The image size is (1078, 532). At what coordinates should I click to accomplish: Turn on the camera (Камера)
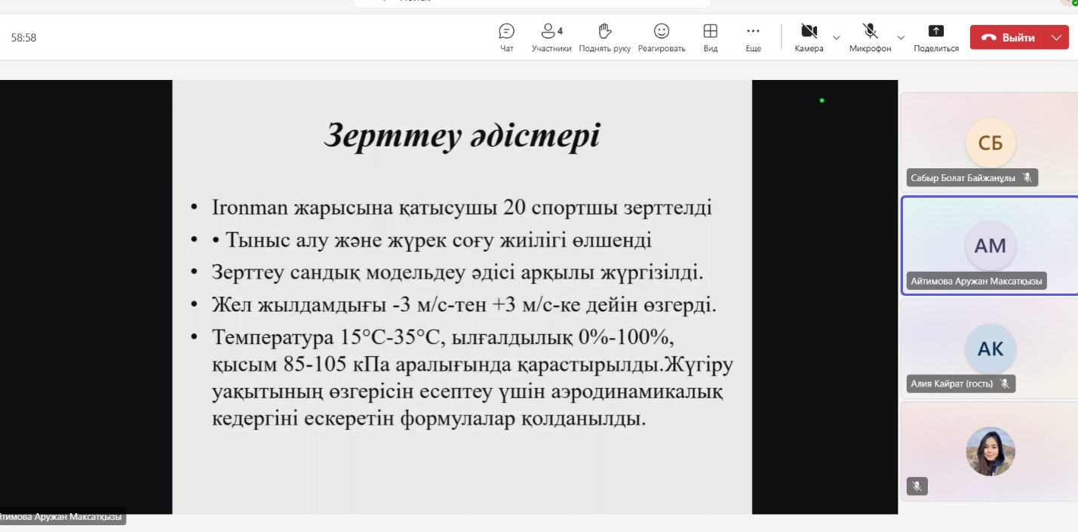coord(809,38)
